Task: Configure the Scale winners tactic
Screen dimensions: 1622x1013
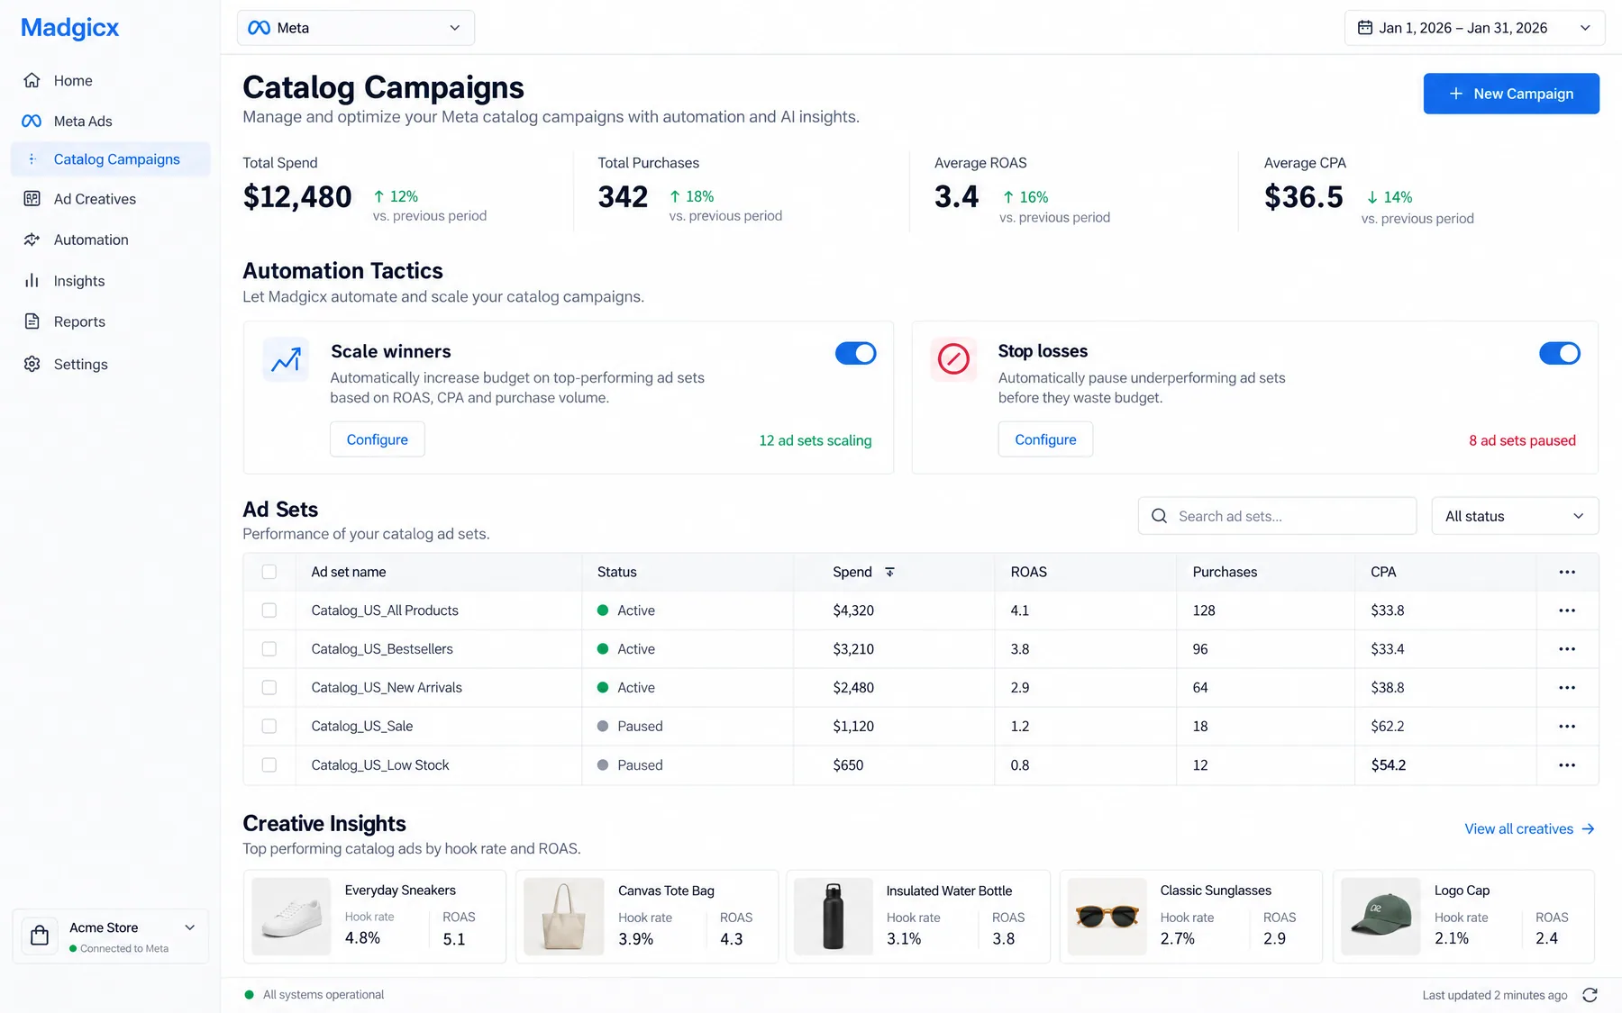Action: [377, 439]
